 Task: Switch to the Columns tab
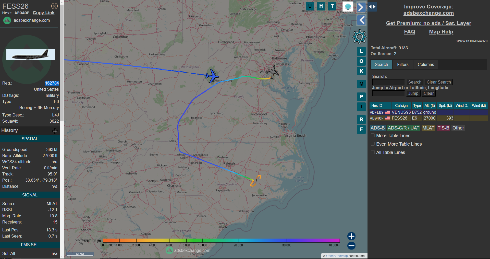tap(426, 65)
